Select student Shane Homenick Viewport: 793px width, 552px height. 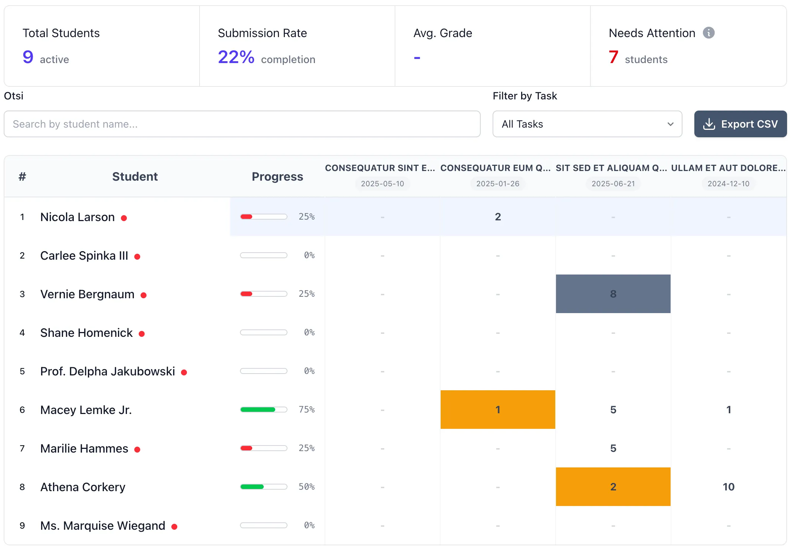(x=86, y=333)
